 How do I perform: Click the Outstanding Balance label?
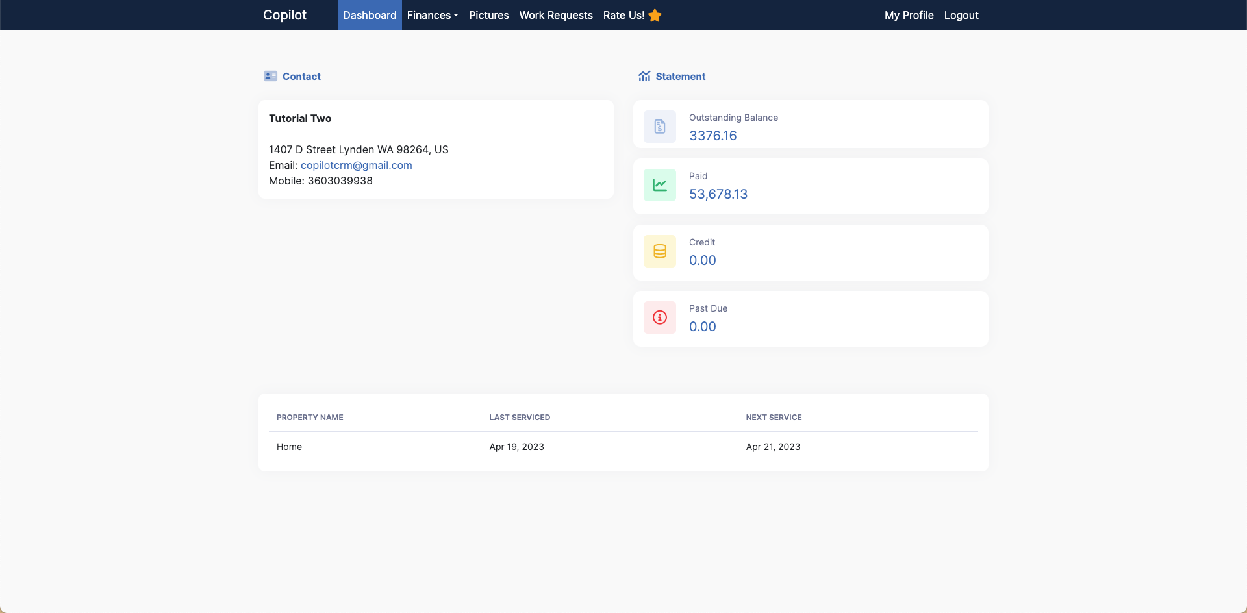[x=733, y=118]
